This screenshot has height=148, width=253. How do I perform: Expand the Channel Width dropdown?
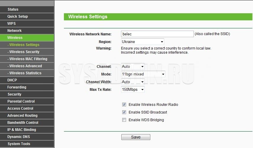pos(133,82)
